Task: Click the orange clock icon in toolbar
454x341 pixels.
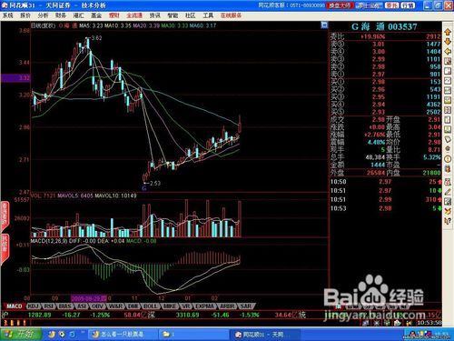Action: click(448, 159)
